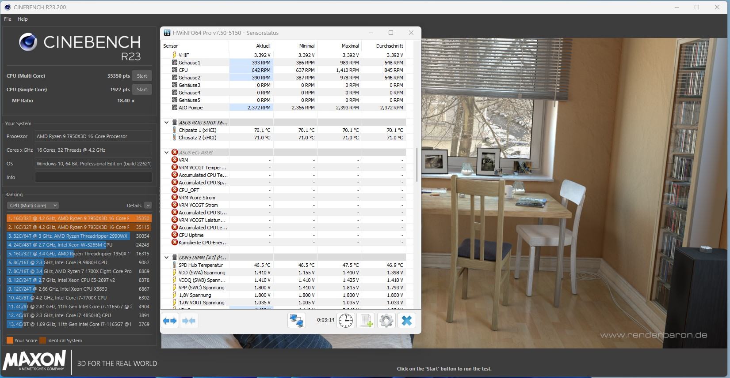Click the Gehäuse2 fan icon

175,78
